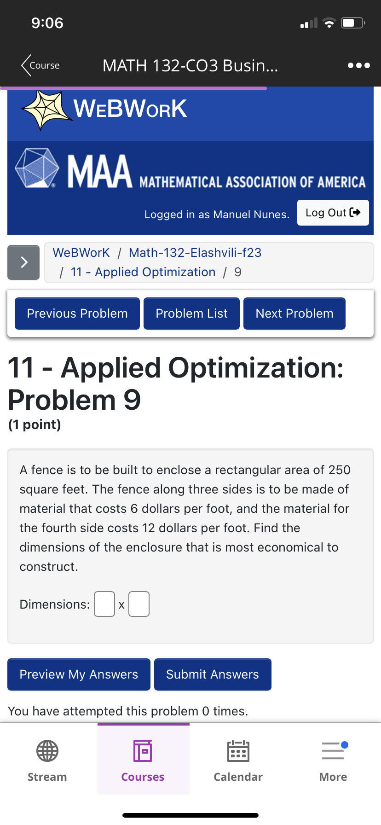Viewport: 381px width, 825px height.
Task: Open the Calendar icon in bottom bar
Action: coord(238,750)
